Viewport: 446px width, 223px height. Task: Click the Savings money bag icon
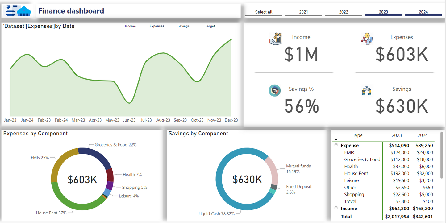coord(366,91)
